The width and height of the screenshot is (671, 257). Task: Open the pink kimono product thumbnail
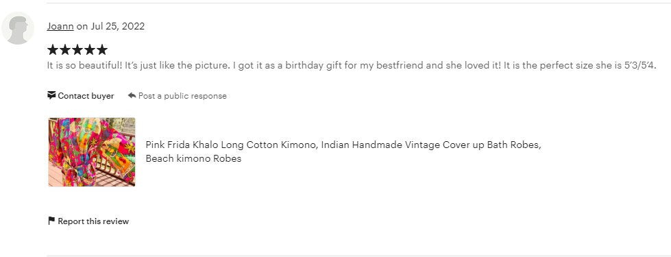92,152
